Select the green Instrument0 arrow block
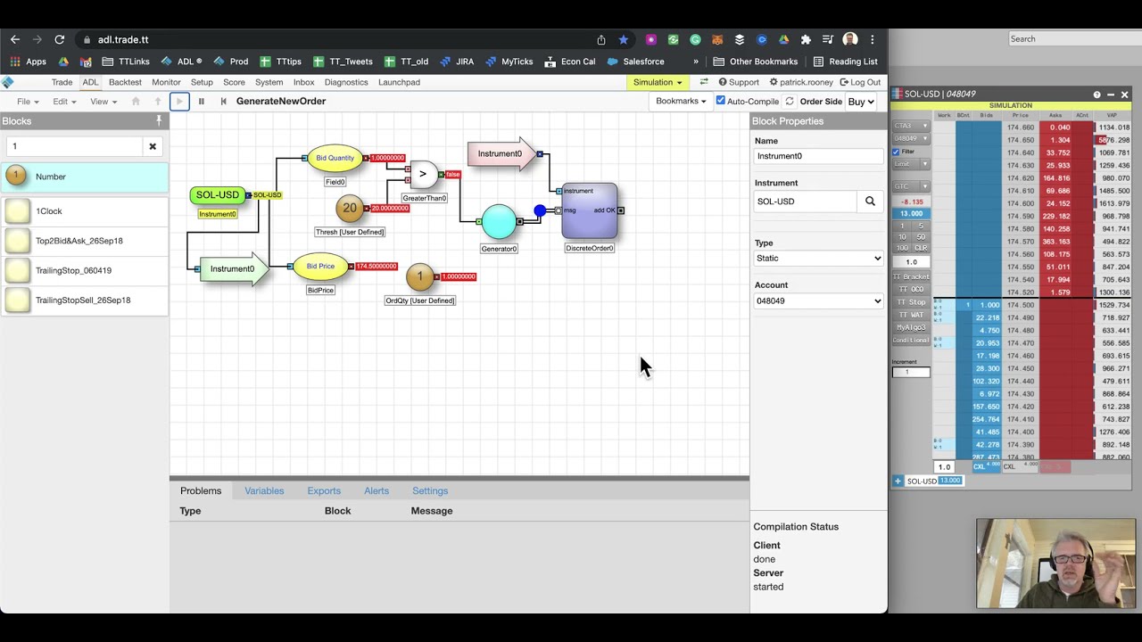This screenshot has width=1142, height=642. point(234,268)
